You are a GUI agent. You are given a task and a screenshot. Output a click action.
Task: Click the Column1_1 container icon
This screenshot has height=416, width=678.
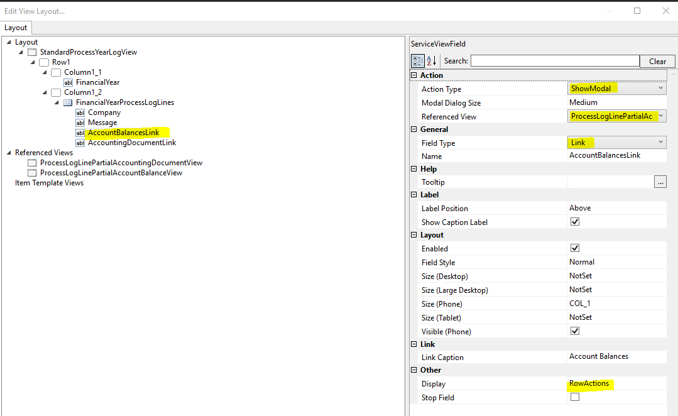point(56,72)
